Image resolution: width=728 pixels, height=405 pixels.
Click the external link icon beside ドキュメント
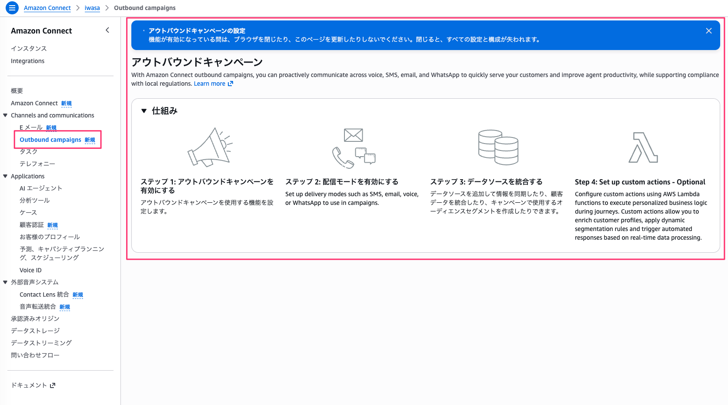53,385
